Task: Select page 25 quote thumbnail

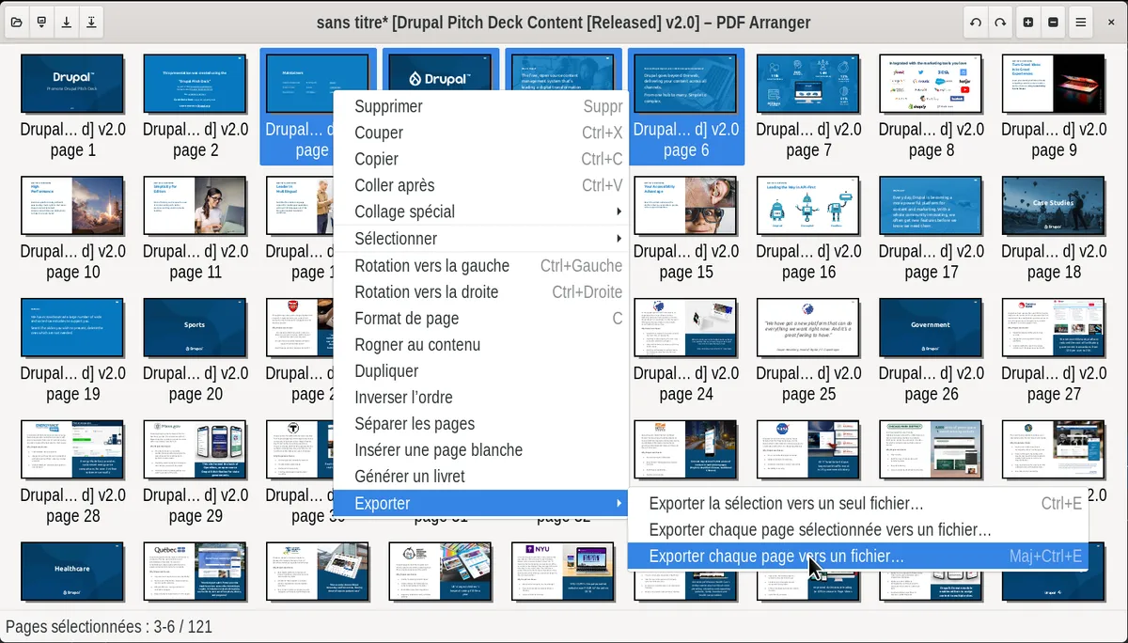Action: pyautogui.click(x=808, y=327)
